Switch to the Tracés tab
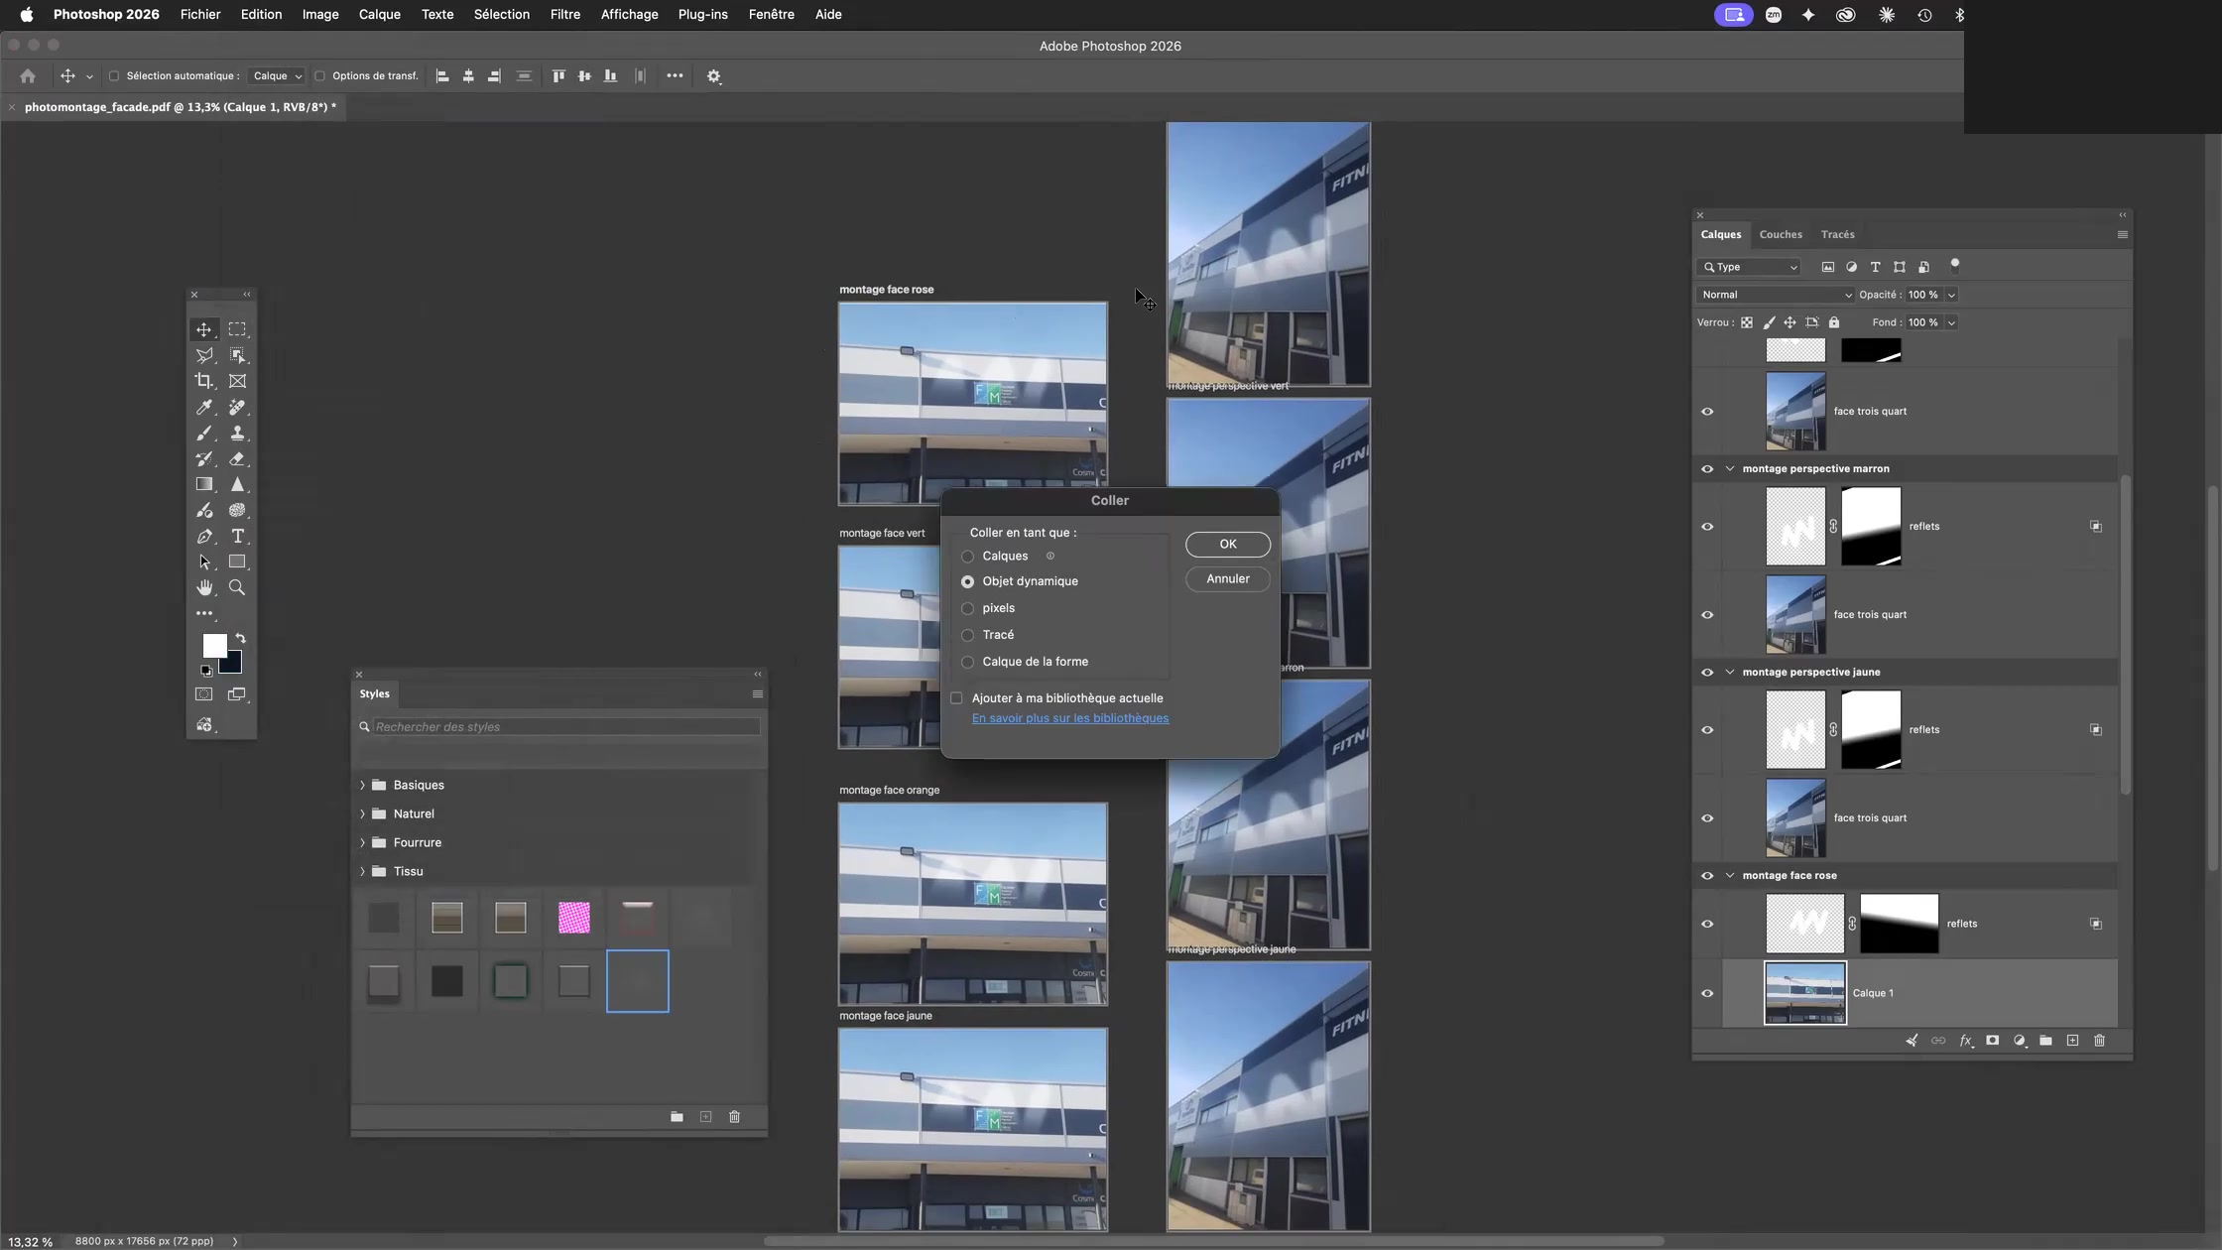Screen dimensions: 2222x1250 (x=1837, y=234)
